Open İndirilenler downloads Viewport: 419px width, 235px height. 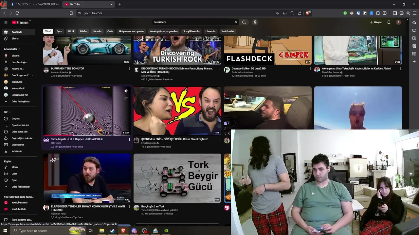click(x=19, y=151)
